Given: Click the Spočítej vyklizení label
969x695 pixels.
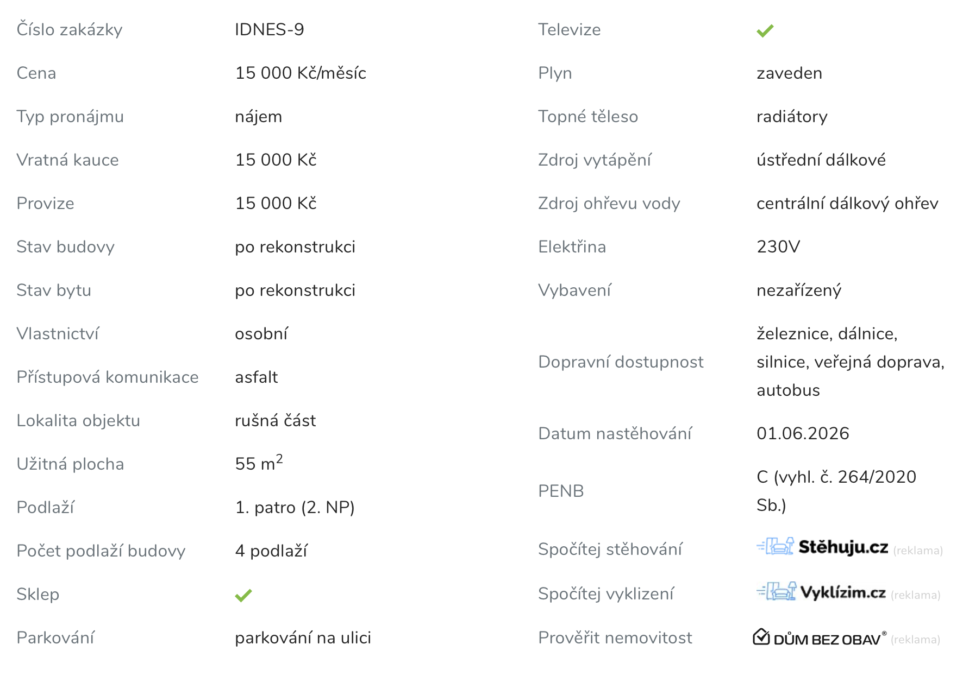Looking at the screenshot, I should [605, 593].
